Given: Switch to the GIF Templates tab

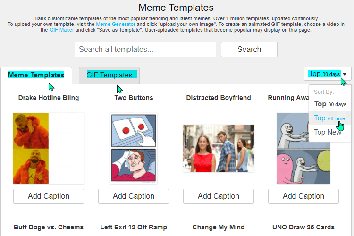Looking at the screenshot, I should 110,75.
